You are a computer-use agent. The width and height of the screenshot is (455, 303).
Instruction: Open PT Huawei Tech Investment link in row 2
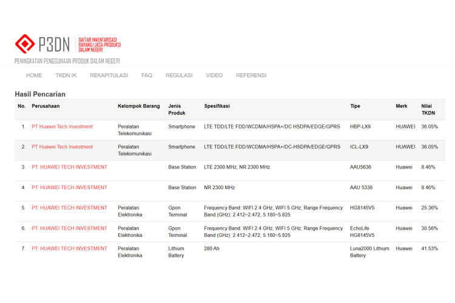(x=62, y=147)
